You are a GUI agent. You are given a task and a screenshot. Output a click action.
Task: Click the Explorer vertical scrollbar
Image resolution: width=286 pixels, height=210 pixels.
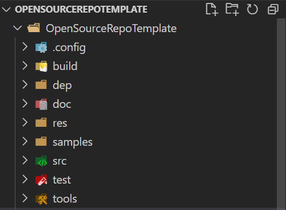click(x=281, y=113)
